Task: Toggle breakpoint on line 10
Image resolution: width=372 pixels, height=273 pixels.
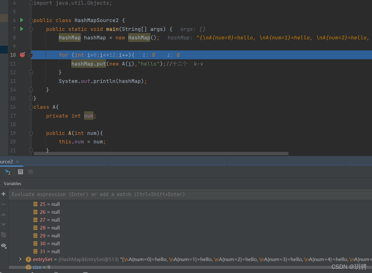Action: point(22,55)
